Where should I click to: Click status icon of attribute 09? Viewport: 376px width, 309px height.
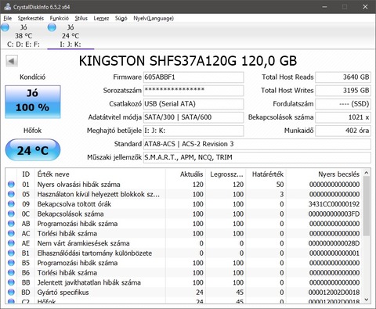click(x=11, y=204)
